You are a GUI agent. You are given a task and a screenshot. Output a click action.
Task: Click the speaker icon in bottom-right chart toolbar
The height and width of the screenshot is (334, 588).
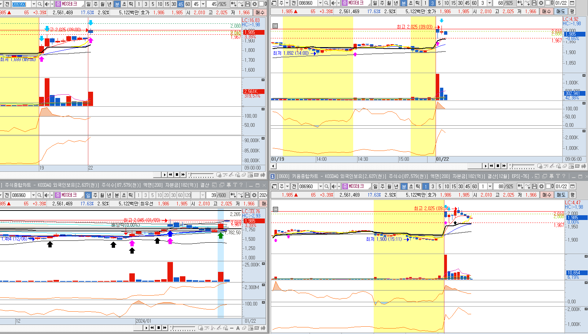pyautogui.click(x=333, y=186)
